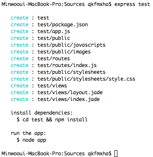
Task: Click the test/app.js path text
Action: coord(53,31)
